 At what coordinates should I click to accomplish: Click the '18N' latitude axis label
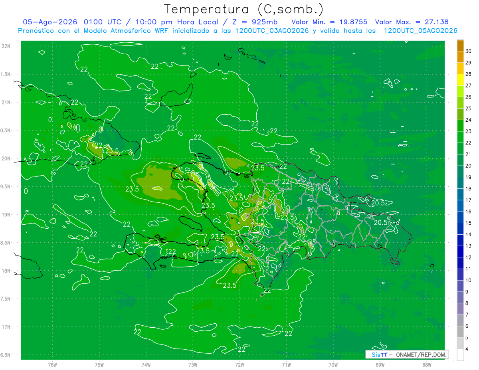[6, 271]
